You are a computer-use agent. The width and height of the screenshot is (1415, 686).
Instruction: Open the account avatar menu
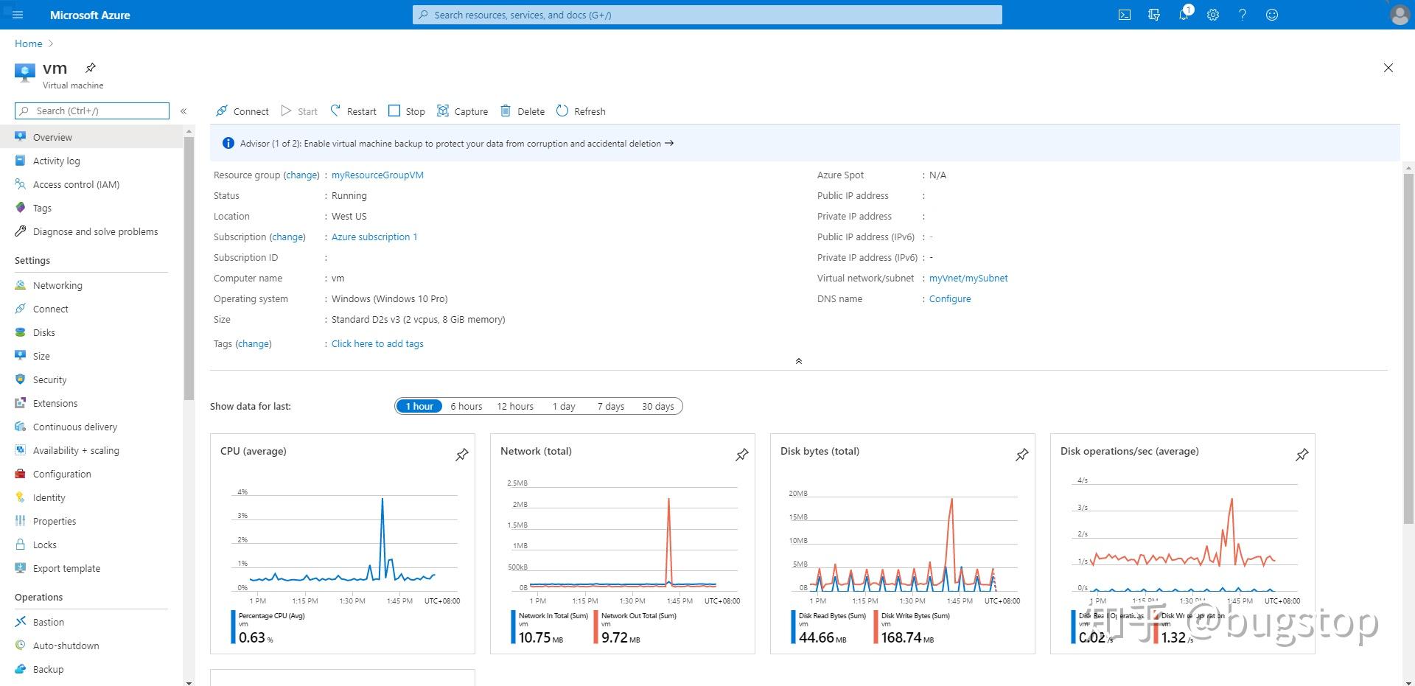click(1400, 15)
